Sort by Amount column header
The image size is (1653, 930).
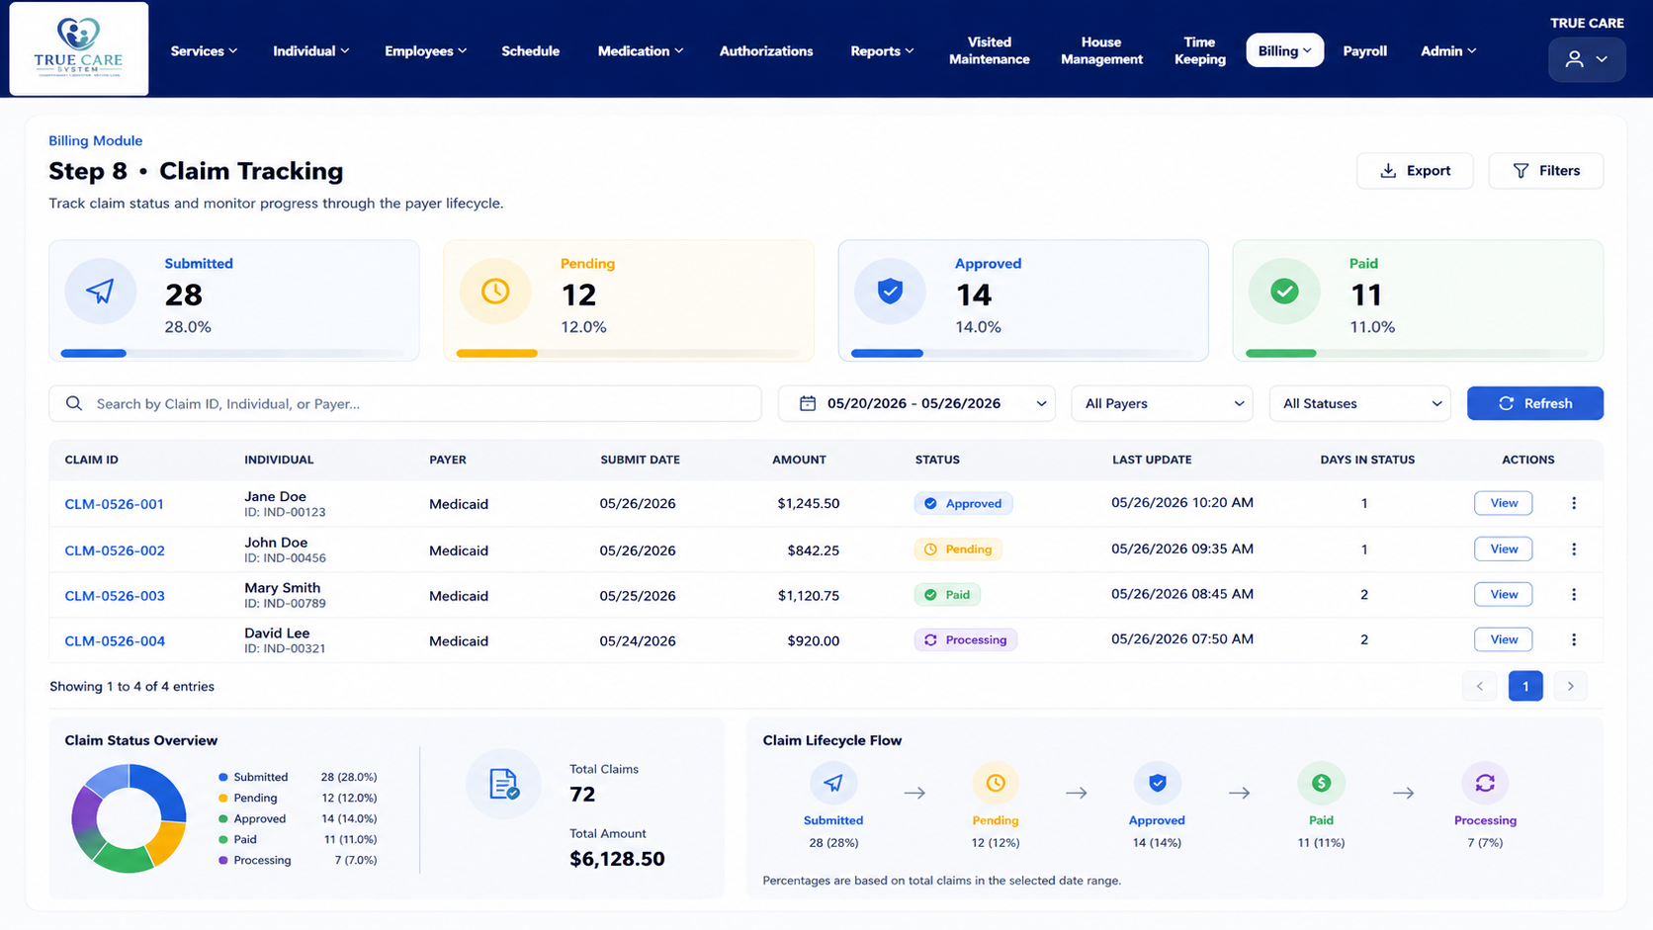coord(799,460)
